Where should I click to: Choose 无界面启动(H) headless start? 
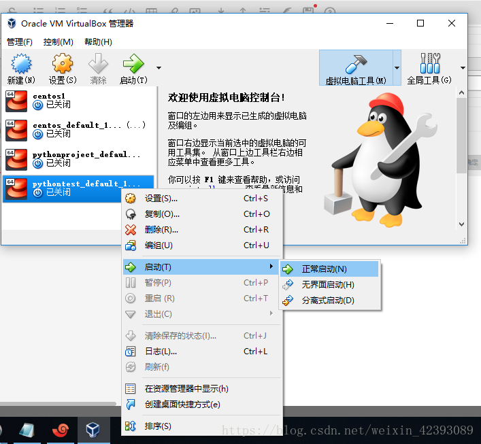(329, 285)
